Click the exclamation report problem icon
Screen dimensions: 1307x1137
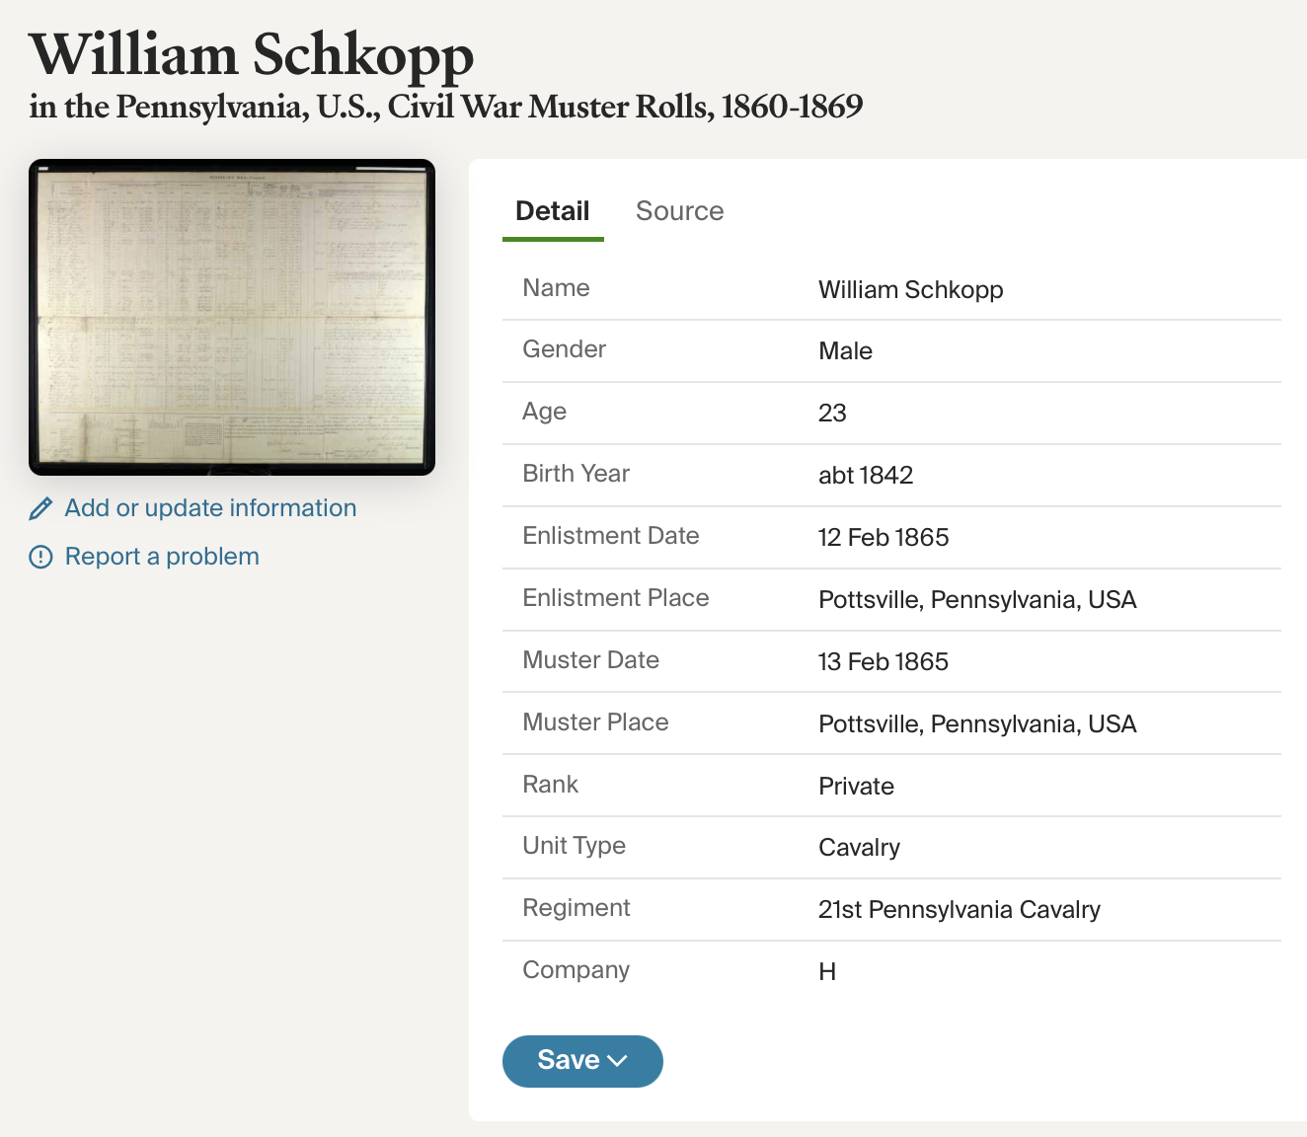[40, 557]
